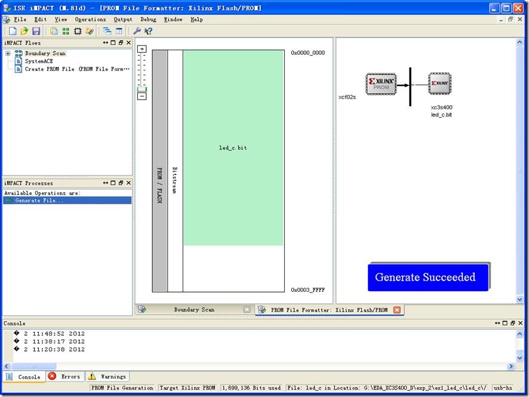The height and width of the screenshot is (397, 529).
Task: Click the Open Project folder icon
Action: [24, 31]
